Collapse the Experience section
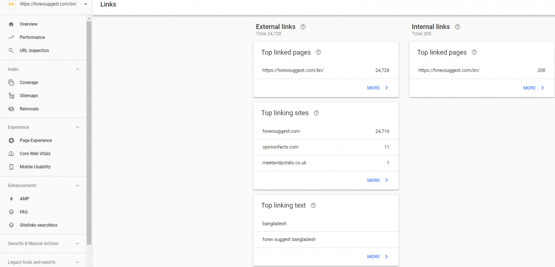Viewport: 555px width, 267px height. pyautogui.click(x=77, y=127)
